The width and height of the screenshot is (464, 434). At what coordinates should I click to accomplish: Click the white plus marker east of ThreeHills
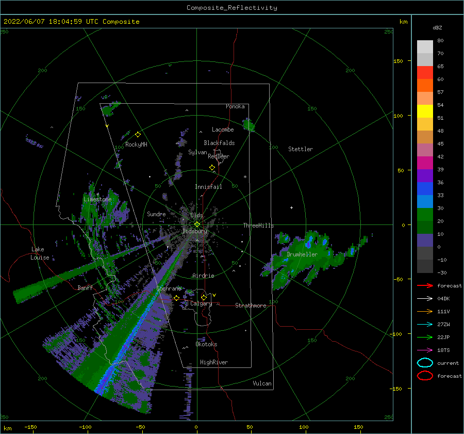[x=291, y=207]
